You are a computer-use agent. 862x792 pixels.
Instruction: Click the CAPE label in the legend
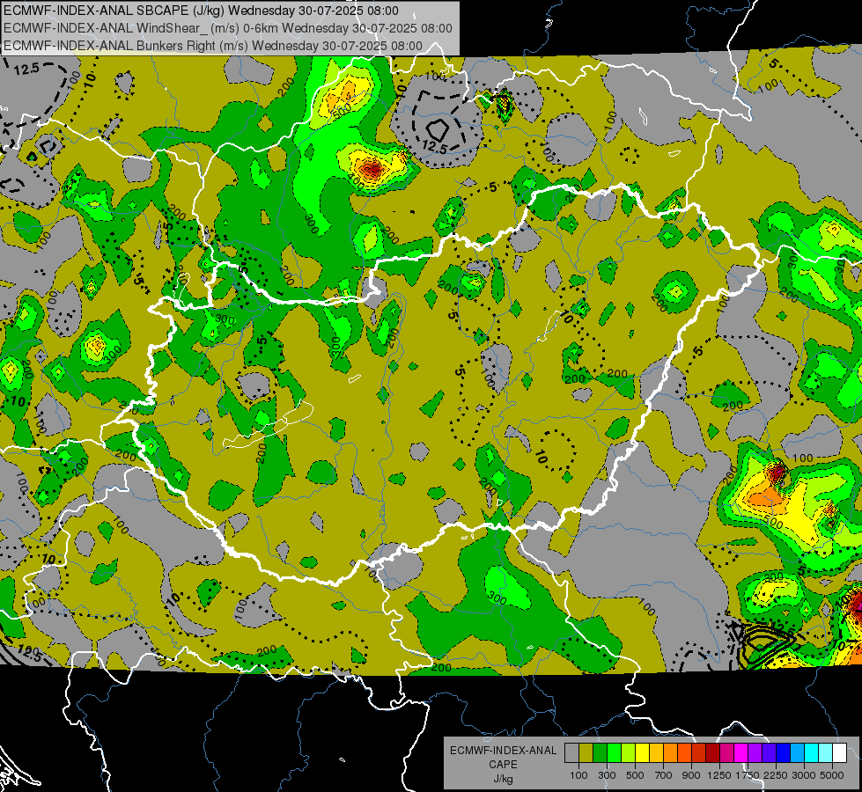pyautogui.click(x=503, y=765)
